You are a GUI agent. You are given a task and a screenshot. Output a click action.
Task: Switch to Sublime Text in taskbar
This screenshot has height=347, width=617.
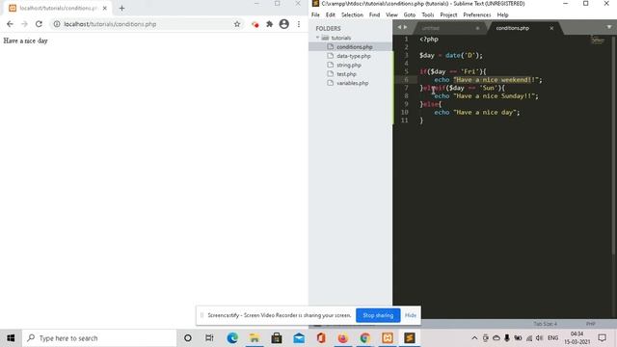410,338
